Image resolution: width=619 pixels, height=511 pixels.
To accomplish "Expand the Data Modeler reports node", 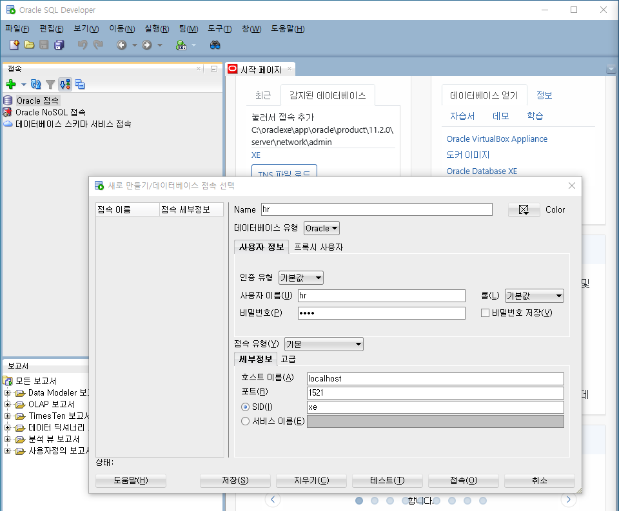I will (x=7, y=392).
